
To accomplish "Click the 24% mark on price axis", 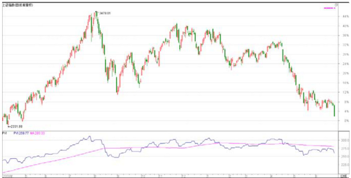I will (x=343, y=64).
